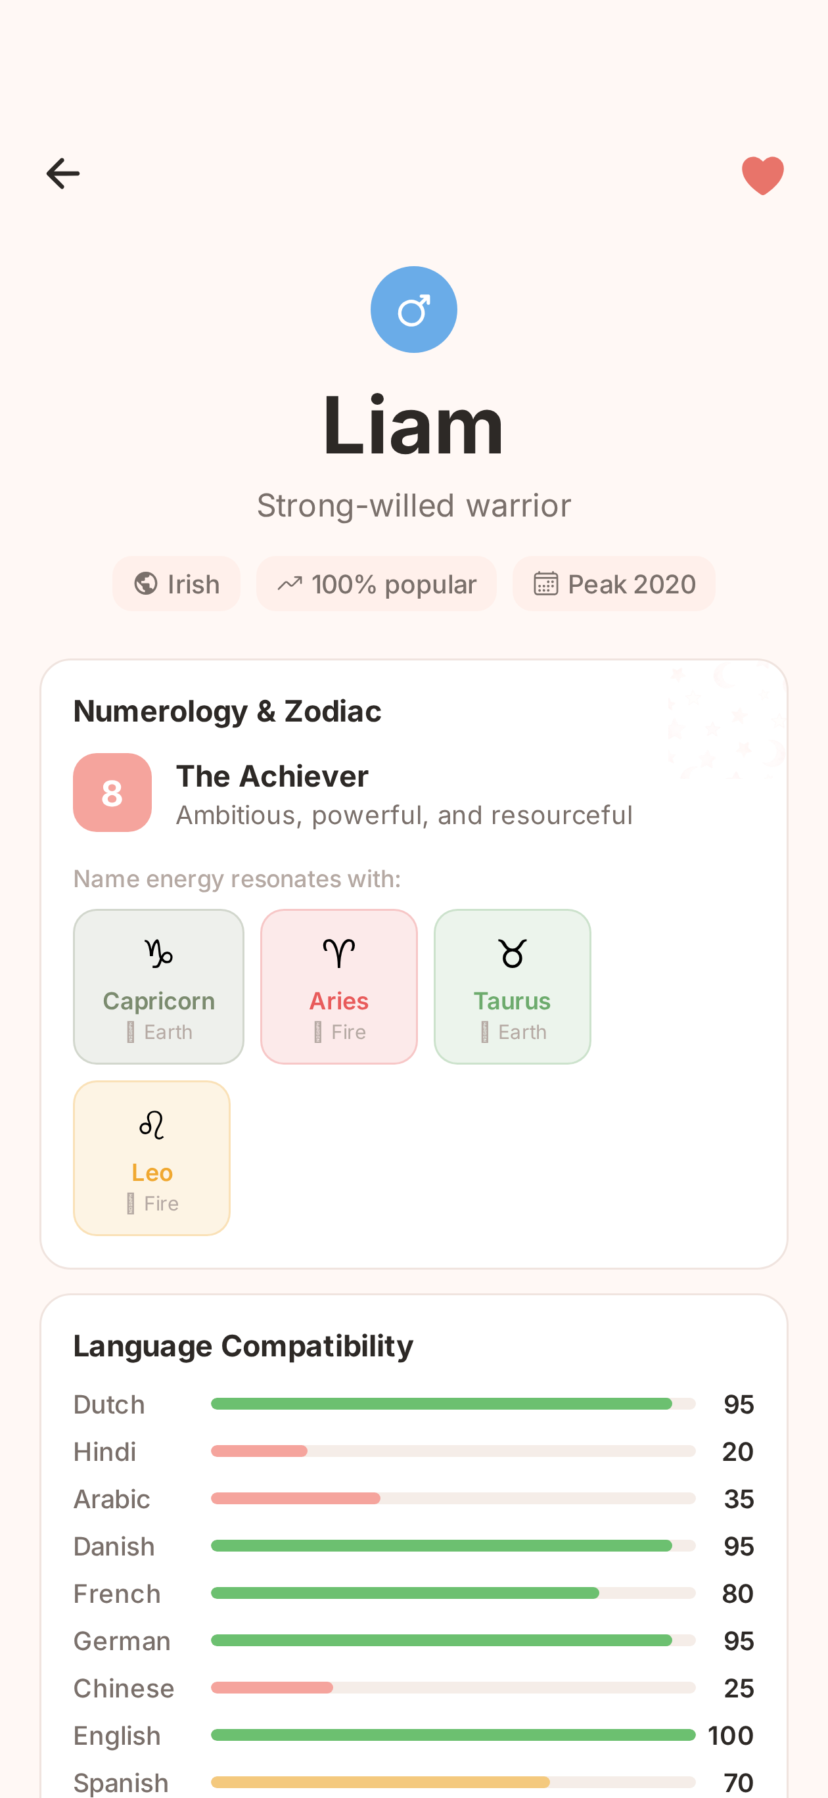Tap the Language Compatibility heading

243,1346
